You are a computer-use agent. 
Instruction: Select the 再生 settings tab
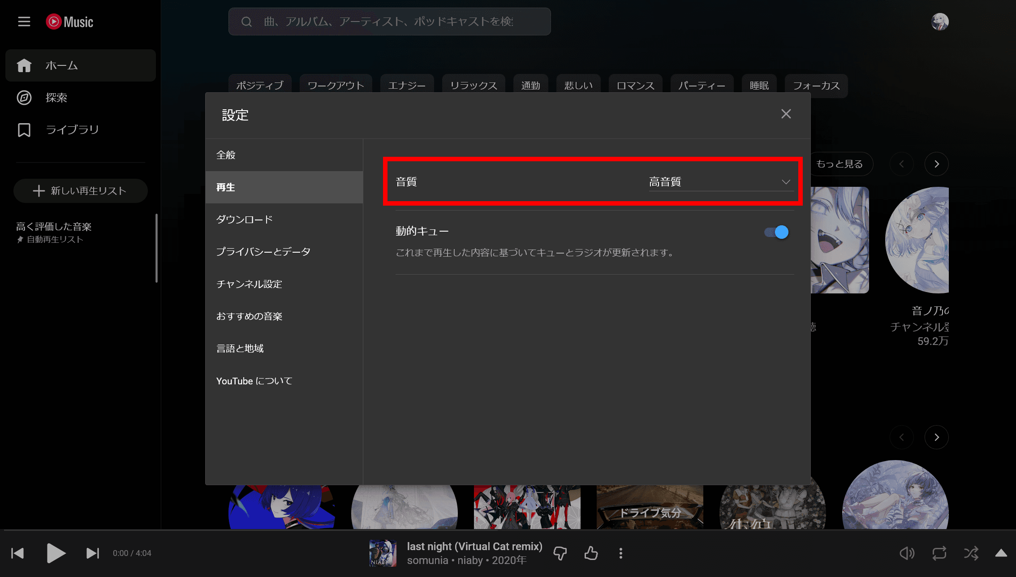click(284, 187)
